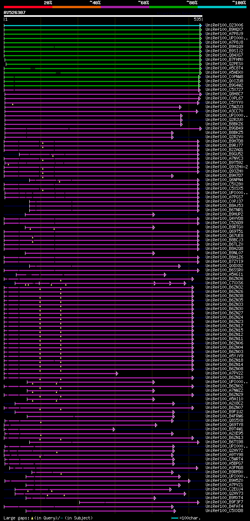Screen dimensions: 250x521
Task: Select the UniRef100_A7NVC3 entry
Action: click(x=224, y=158)
